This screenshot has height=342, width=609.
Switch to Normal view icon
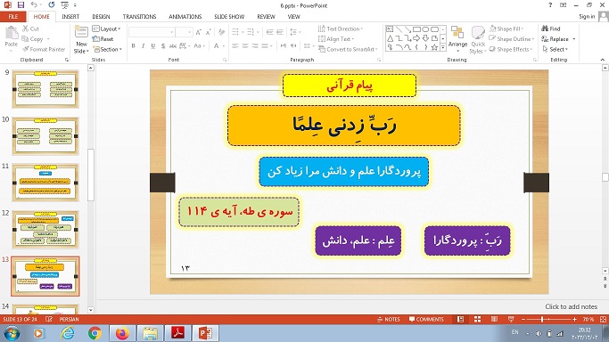pyautogui.click(x=460, y=319)
